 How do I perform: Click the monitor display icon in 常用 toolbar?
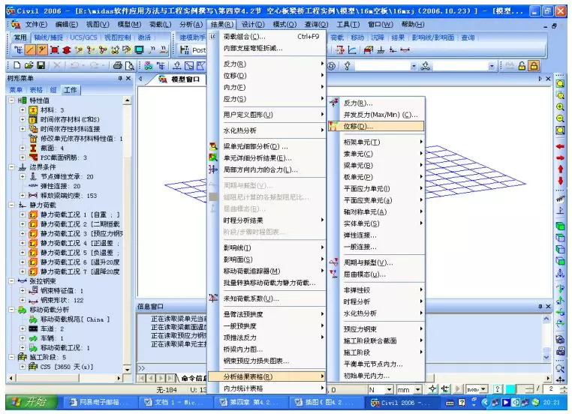click(139, 50)
